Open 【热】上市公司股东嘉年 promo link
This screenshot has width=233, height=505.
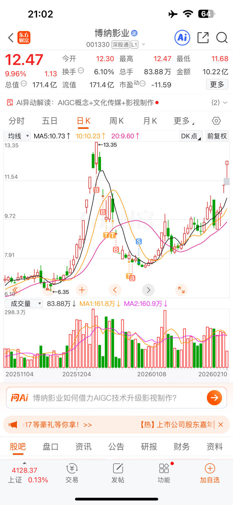[177, 424]
